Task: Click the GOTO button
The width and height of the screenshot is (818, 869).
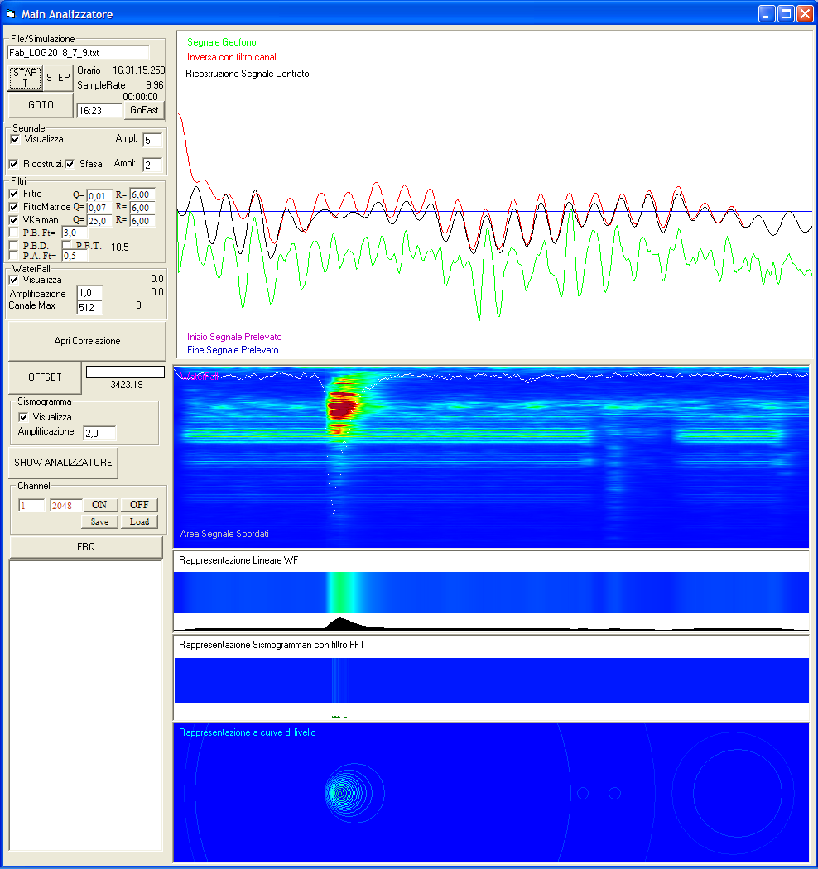Action: click(x=41, y=105)
